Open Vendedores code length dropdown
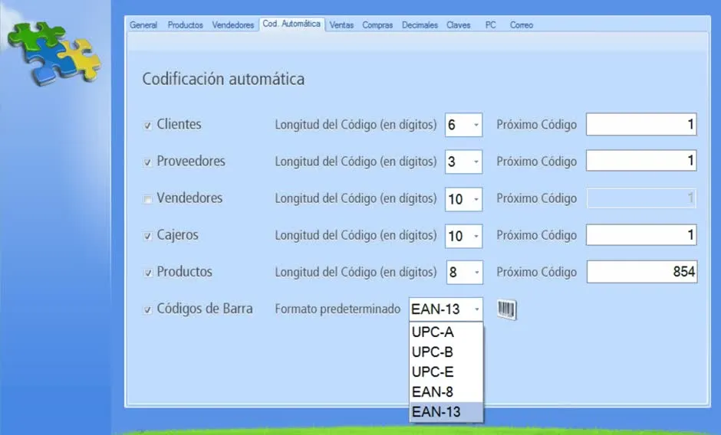Screen dimensions: 721x435 click(476, 199)
